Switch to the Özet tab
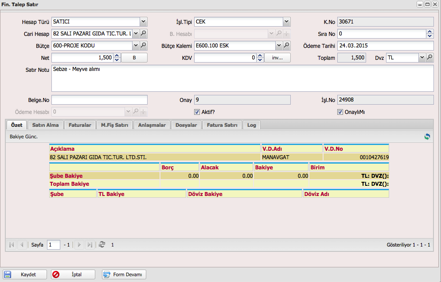The width and height of the screenshot is (441, 282). 16,125
